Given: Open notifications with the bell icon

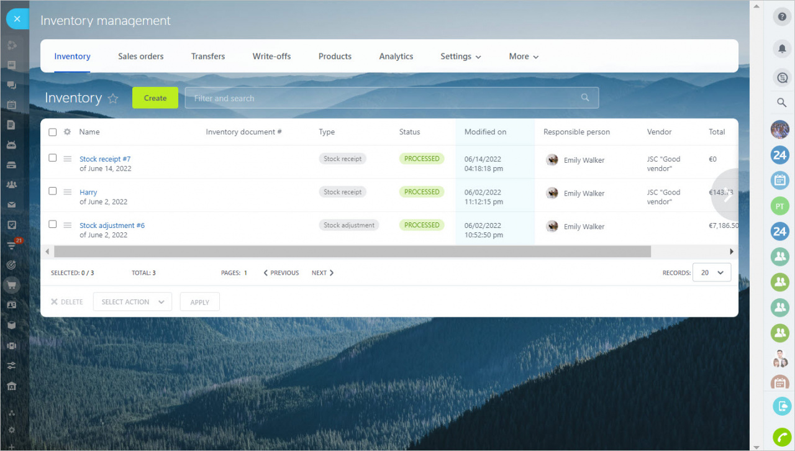Looking at the screenshot, I should [782, 48].
